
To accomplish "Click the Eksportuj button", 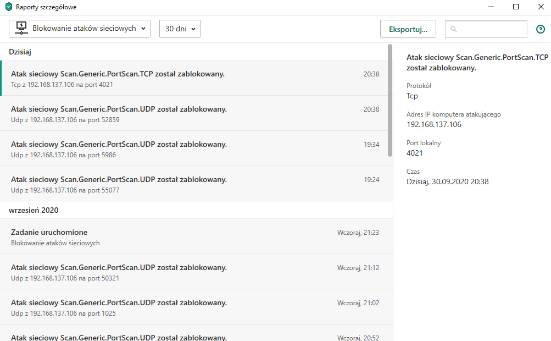I will click(408, 29).
